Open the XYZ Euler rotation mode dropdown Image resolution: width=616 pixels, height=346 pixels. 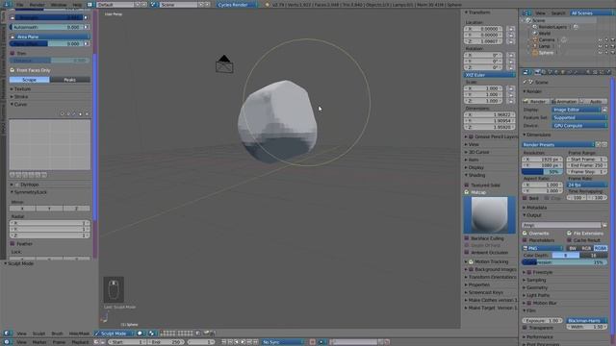[489, 75]
